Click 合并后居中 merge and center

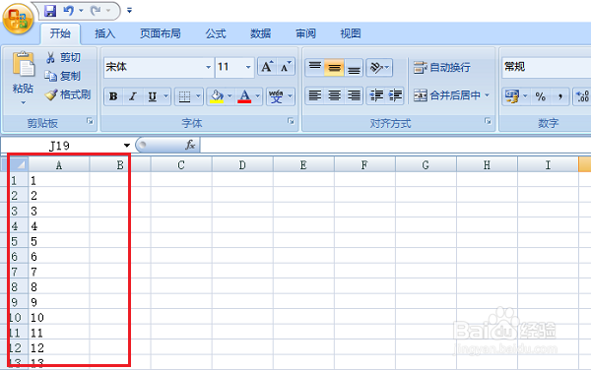tap(447, 95)
